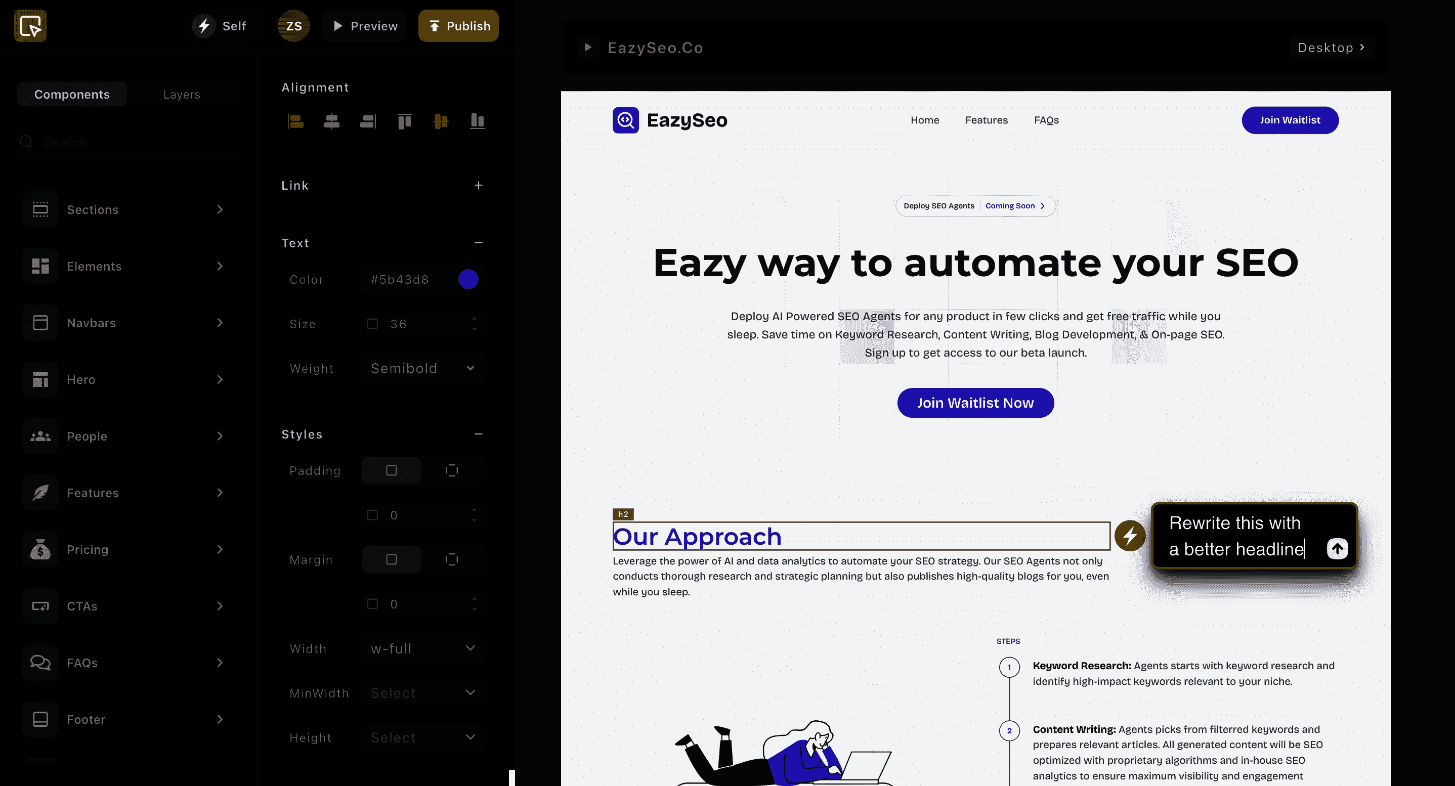Submit the AI prompt with the arrow icon
Image resolution: width=1455 pixels, height=786 pixels.
click(x=1337, y=548)
